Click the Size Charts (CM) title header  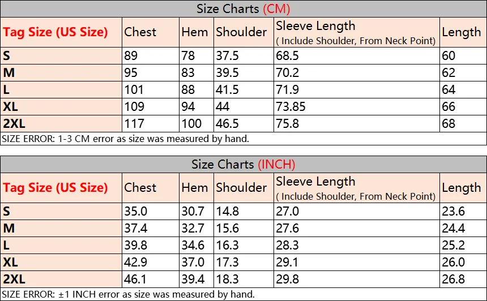pos(243,8)
